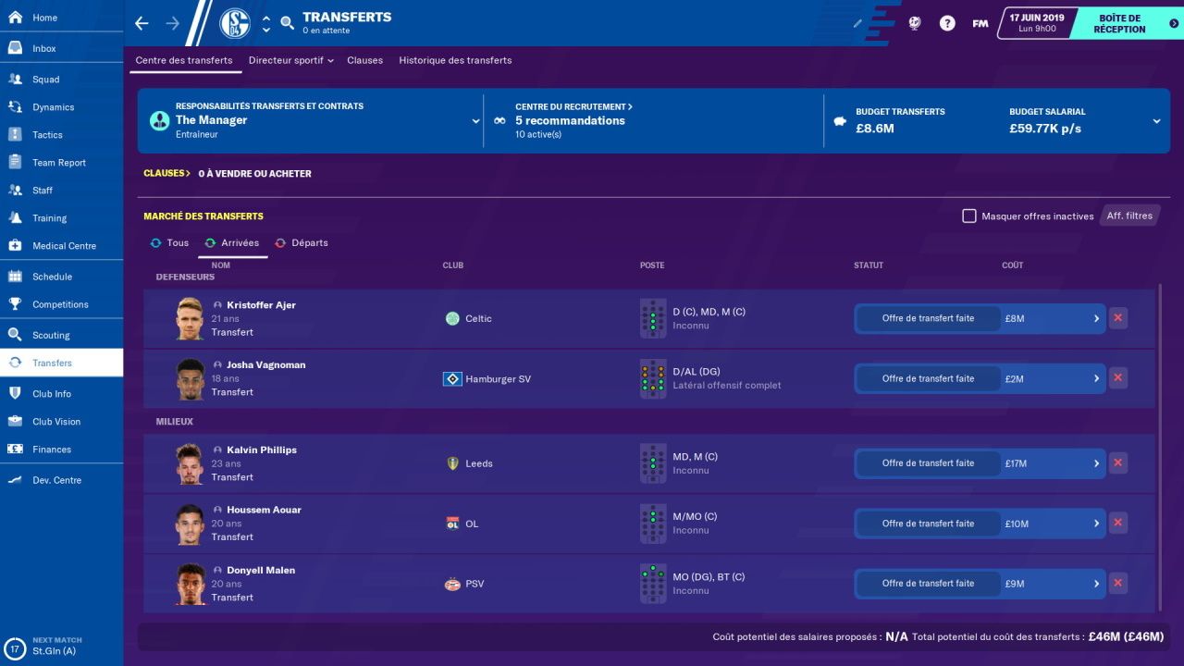Viewport: 1184px width, 666px height.
Task: Select the Départs filter
Action: point(301,242)
